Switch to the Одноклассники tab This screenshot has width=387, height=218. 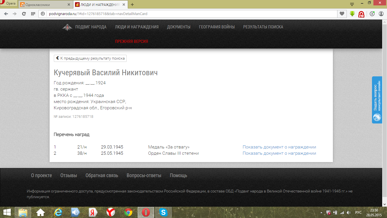pos(45,5)
